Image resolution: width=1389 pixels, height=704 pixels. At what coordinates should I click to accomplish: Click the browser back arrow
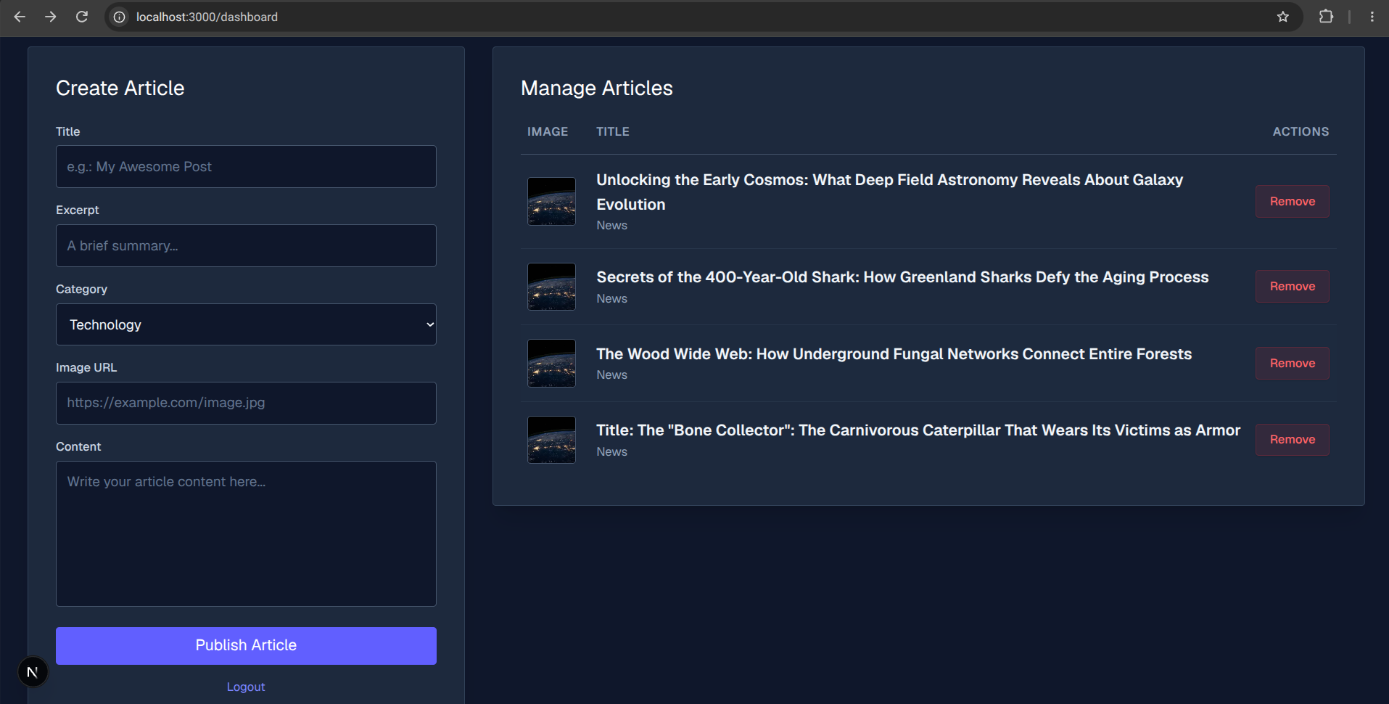(x=20, y=17)
